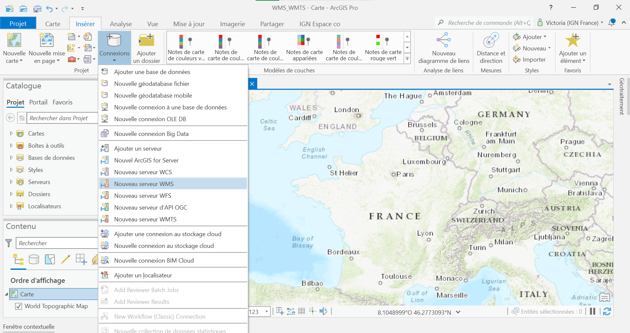Switch Catalogue to Favoris tab

pyautogui.click(x=62, y=102)
